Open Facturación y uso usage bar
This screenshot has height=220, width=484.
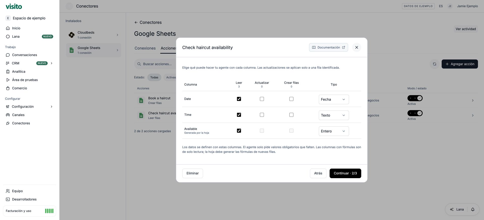[x=29, y=211]
